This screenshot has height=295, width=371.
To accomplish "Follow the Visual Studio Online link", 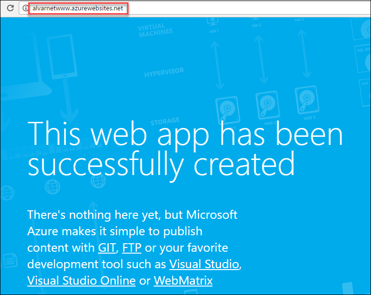I will point(81,280).
